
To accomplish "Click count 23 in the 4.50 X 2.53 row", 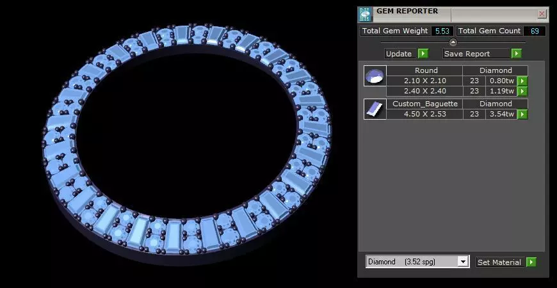I will coord(474,115).
